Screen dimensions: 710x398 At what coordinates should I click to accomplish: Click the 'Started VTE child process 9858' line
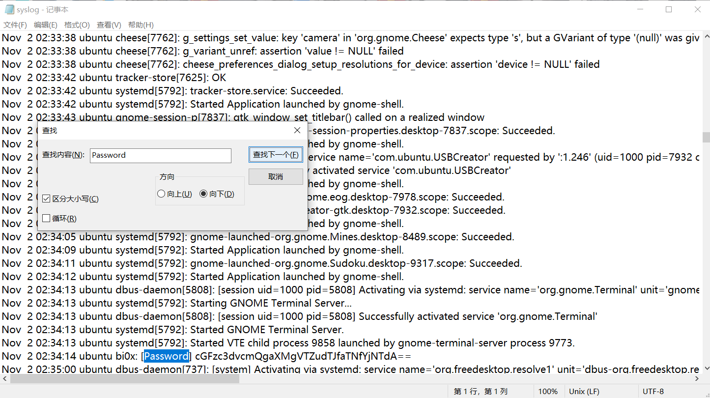click(288, 343)
